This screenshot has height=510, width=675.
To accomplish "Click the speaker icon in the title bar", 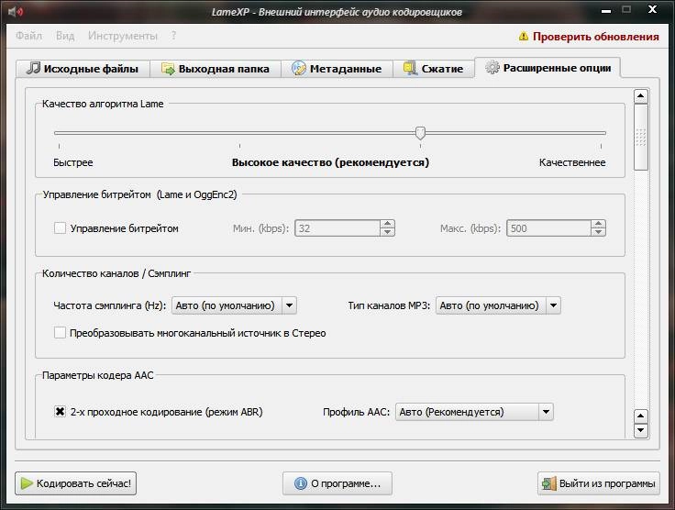I will pyautogui.click(x=16, y=11).
